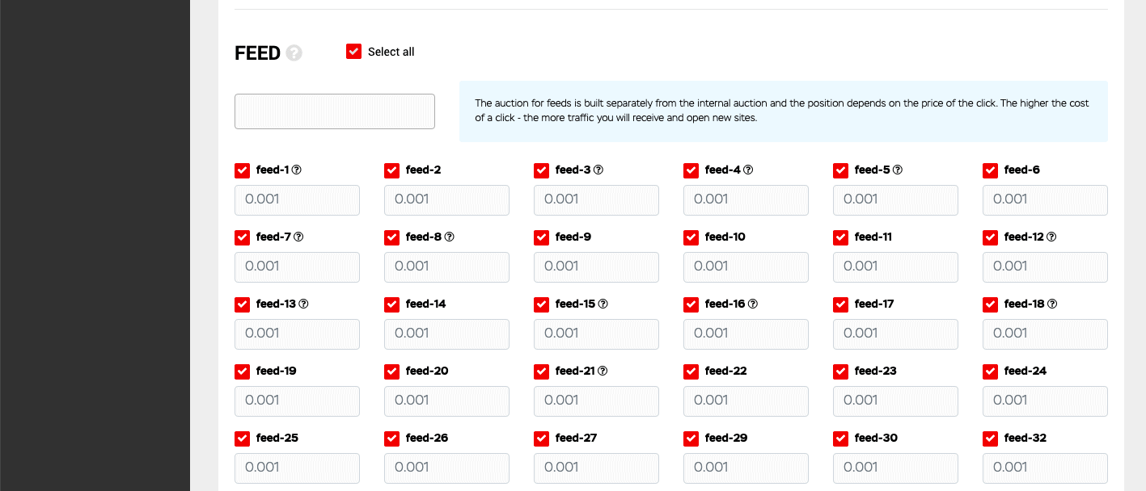This screenshot has height=491, width=1146.
Task: Select the feed-30 price input box
Action: (x=895, y=468)
